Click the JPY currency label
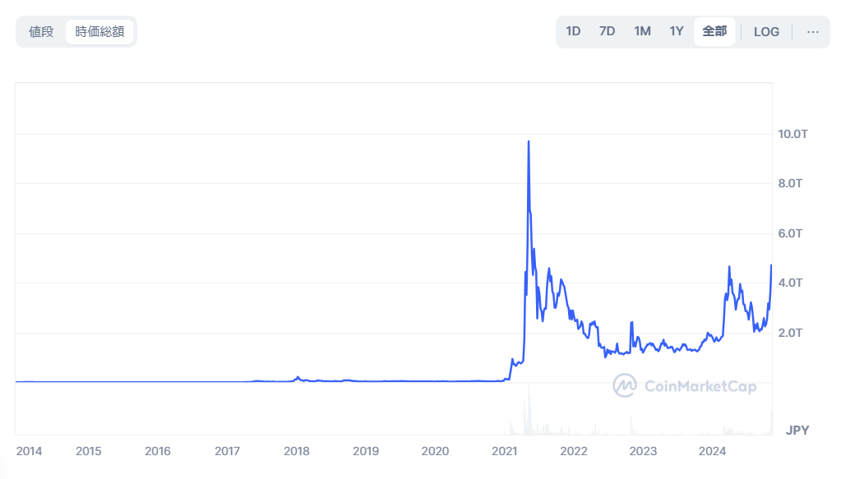 797,430
